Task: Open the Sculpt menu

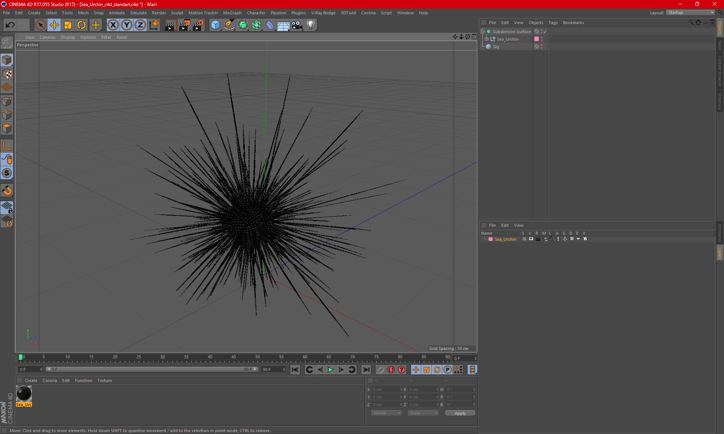Action: coord(177,13)
